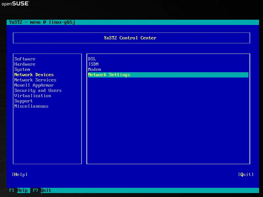263x197 pixels.
Task: Open Security and Users category
Action: click(x=38, y=91)
